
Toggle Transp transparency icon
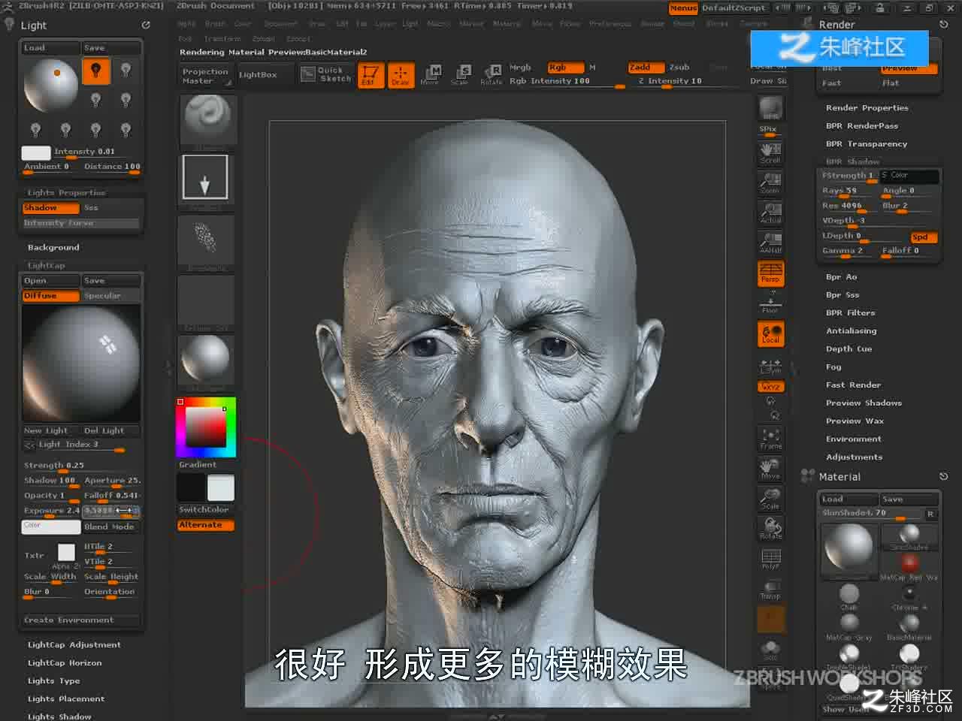(x=770, y=588)
